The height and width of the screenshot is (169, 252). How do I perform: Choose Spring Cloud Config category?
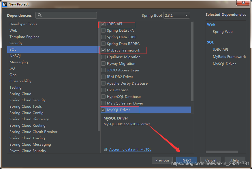52,113
